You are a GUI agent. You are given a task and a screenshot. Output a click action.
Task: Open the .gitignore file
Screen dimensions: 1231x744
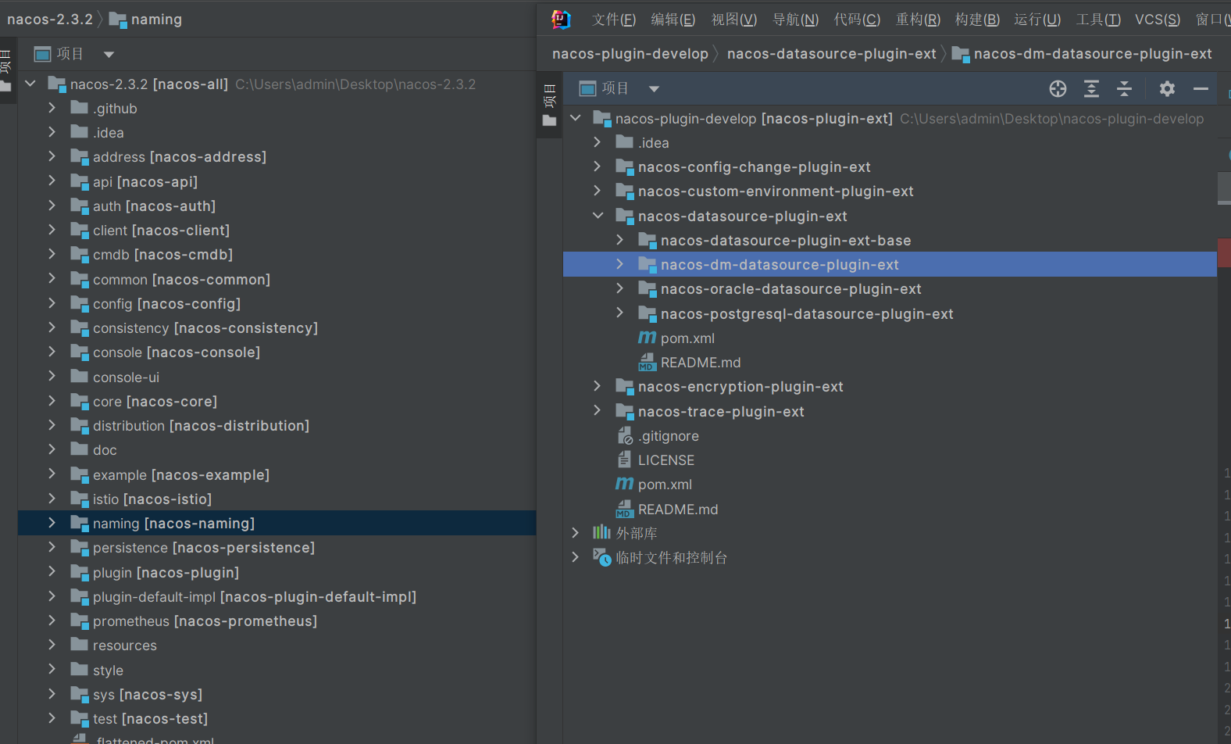click(x=668, y=436)
